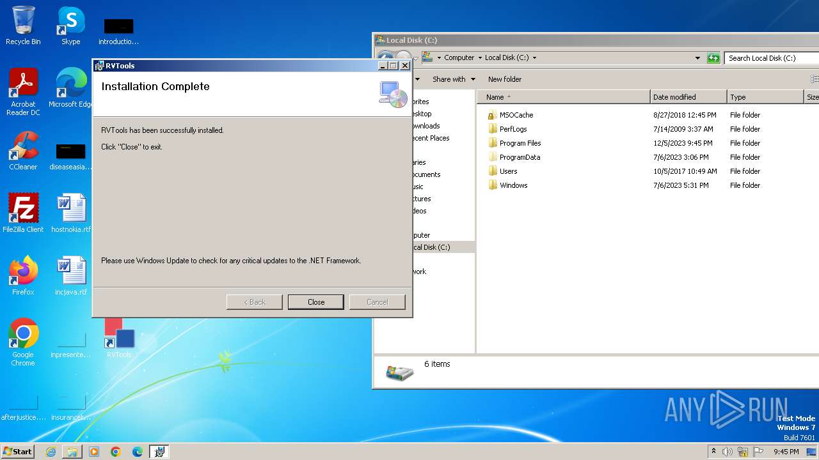The image size is (819, 460).
Task: Open the Start menu
Action: tap(17, 452)
